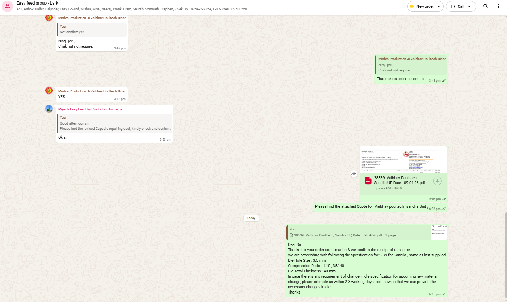507x302 pixels.
Task: Click quoted PDF thumbnail in reply
Action: pos(439,232)
